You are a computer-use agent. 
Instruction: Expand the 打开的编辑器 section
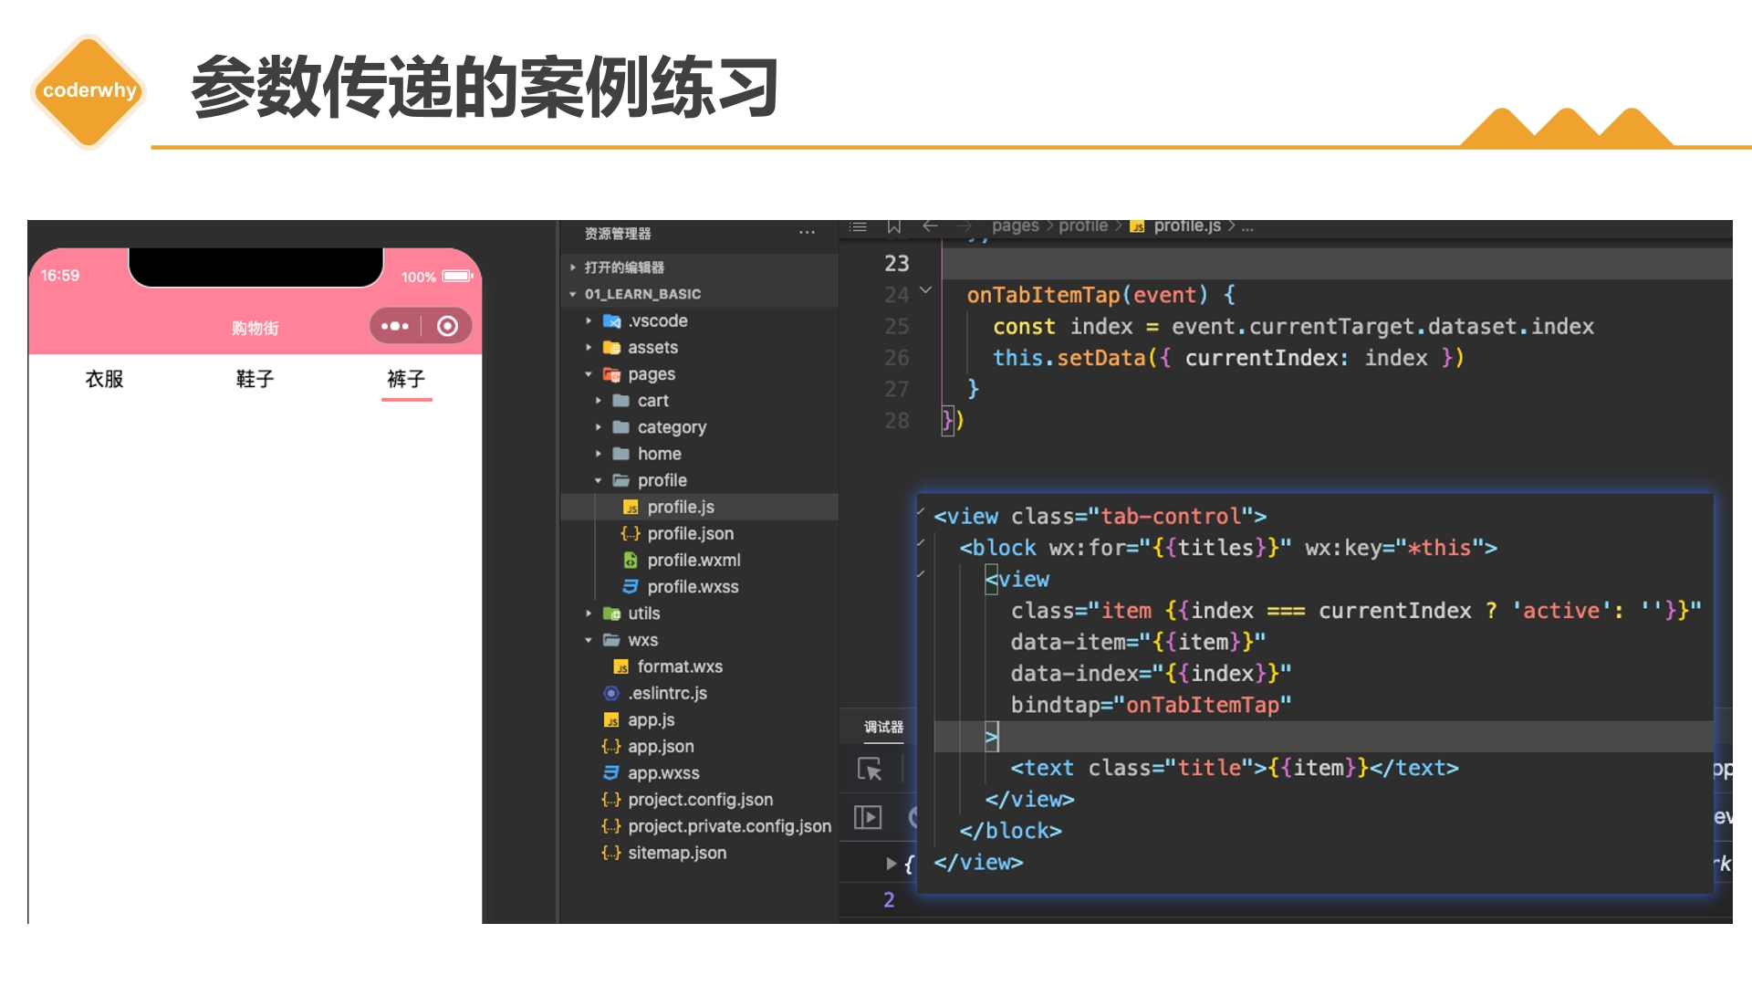click(x=624, y=267)
